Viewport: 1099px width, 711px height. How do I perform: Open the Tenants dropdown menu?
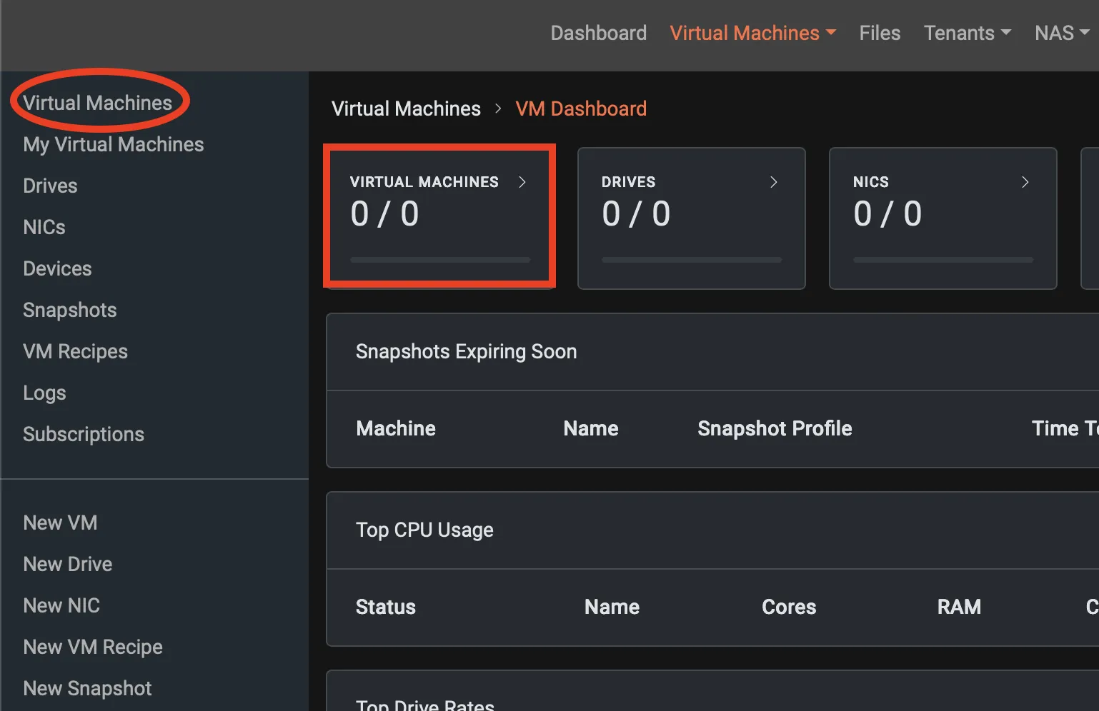[x=967, y=32]
